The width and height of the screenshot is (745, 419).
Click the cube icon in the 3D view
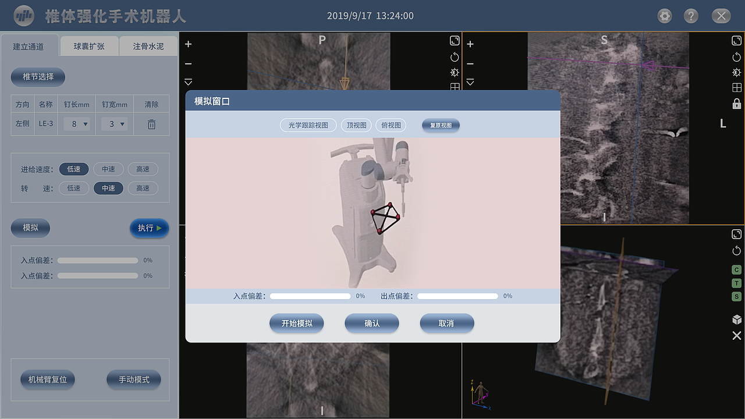[737, 319]
